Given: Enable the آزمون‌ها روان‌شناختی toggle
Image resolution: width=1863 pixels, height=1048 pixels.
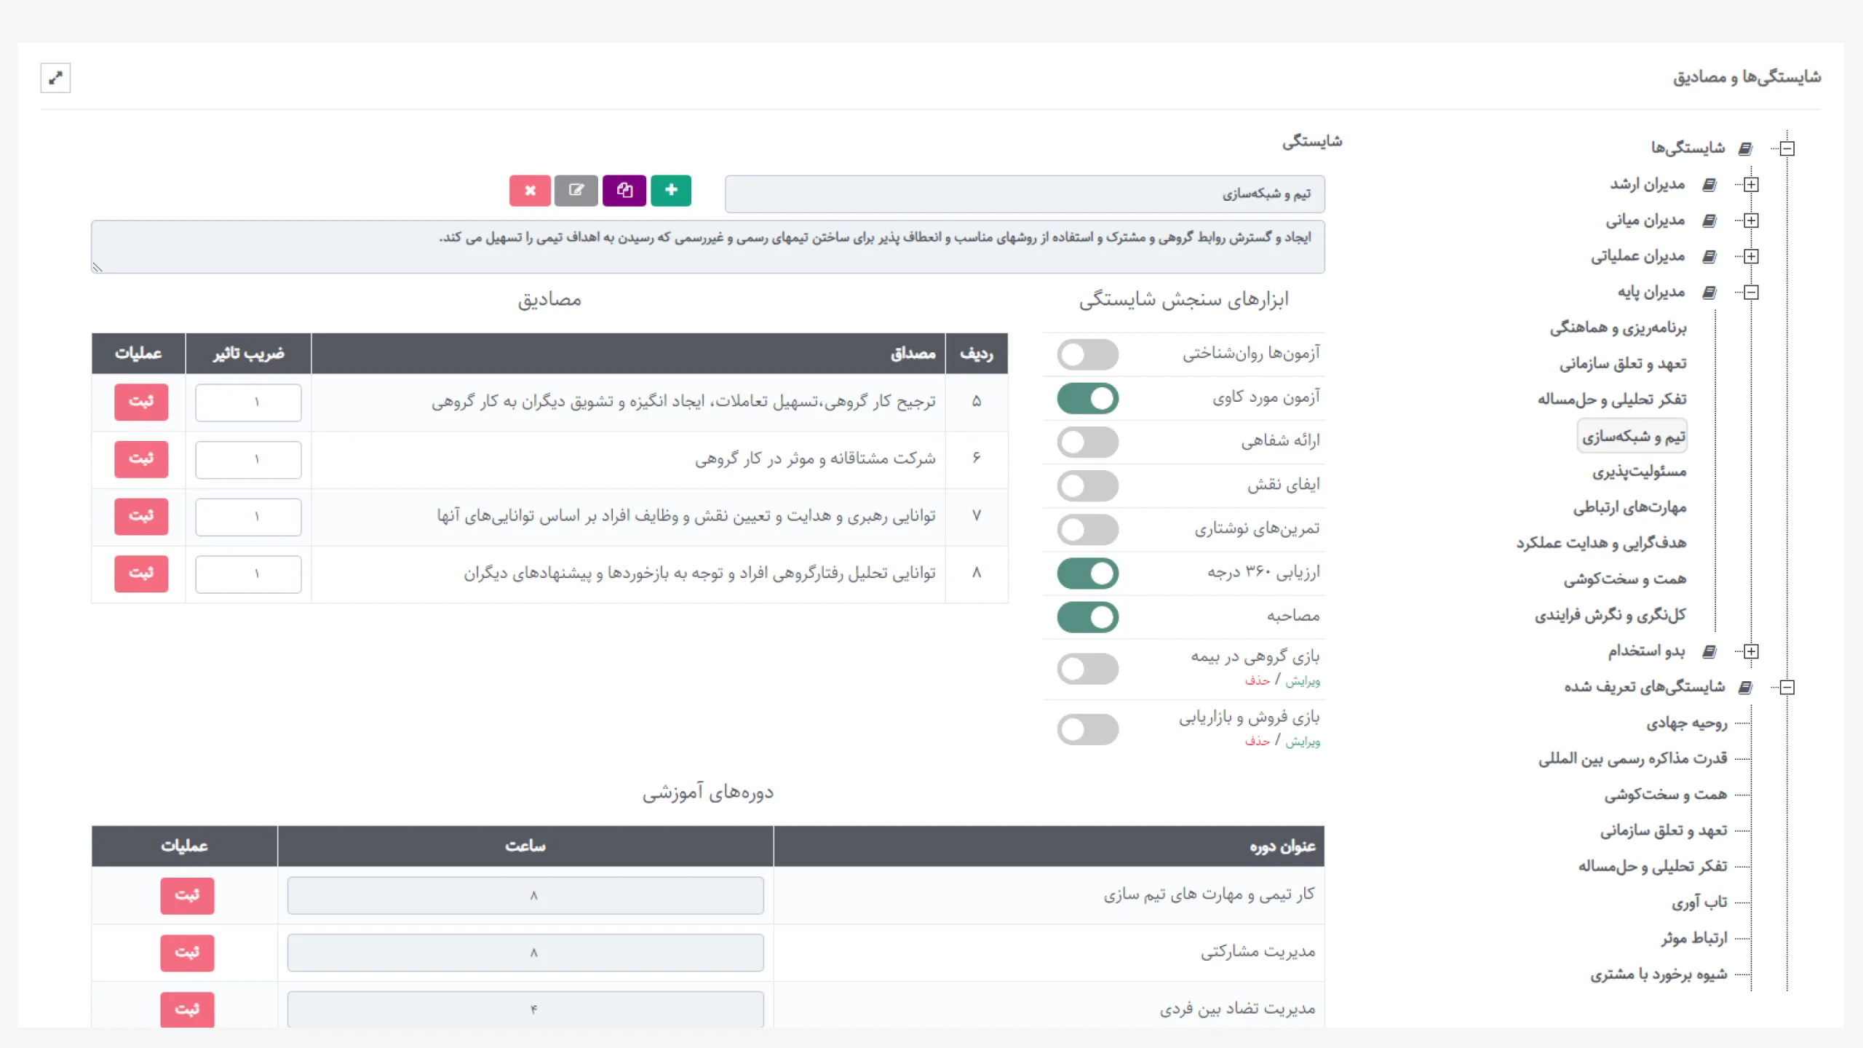Looking at the screenshot, I should point(1087,354).
